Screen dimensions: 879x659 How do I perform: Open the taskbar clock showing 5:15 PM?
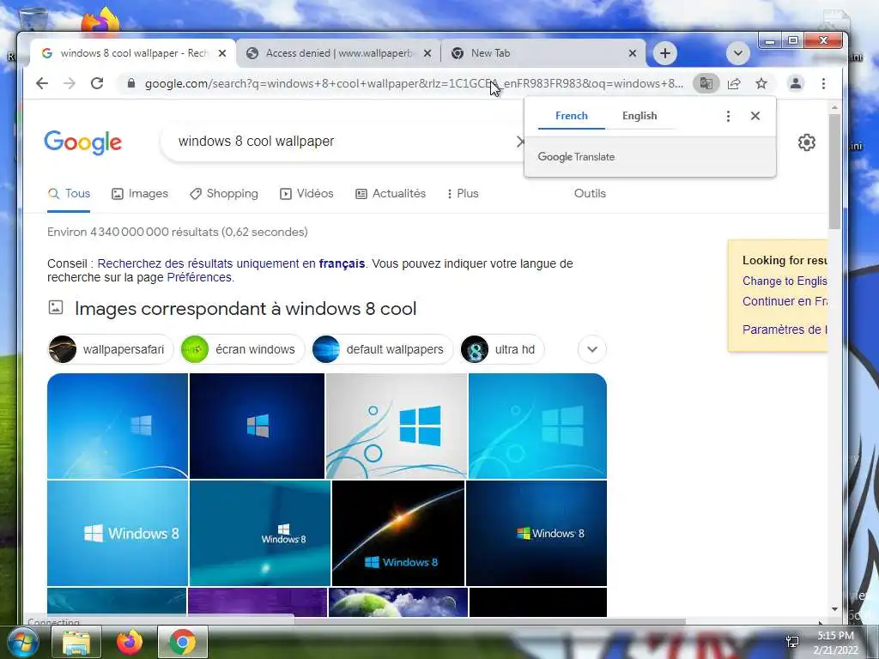(x=835, y=643)
